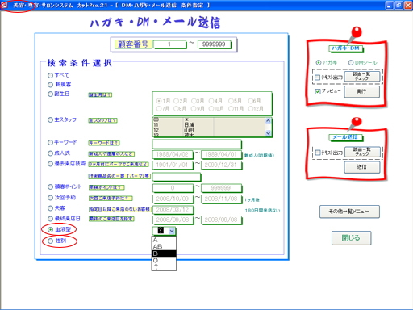The height and width of the screenshot is (310, 413).
Task: Select the 2月 birthday month
Action: (176, 101)
